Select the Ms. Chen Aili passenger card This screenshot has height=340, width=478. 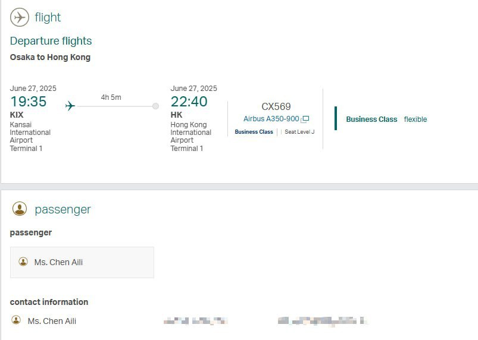pos(82,262)
